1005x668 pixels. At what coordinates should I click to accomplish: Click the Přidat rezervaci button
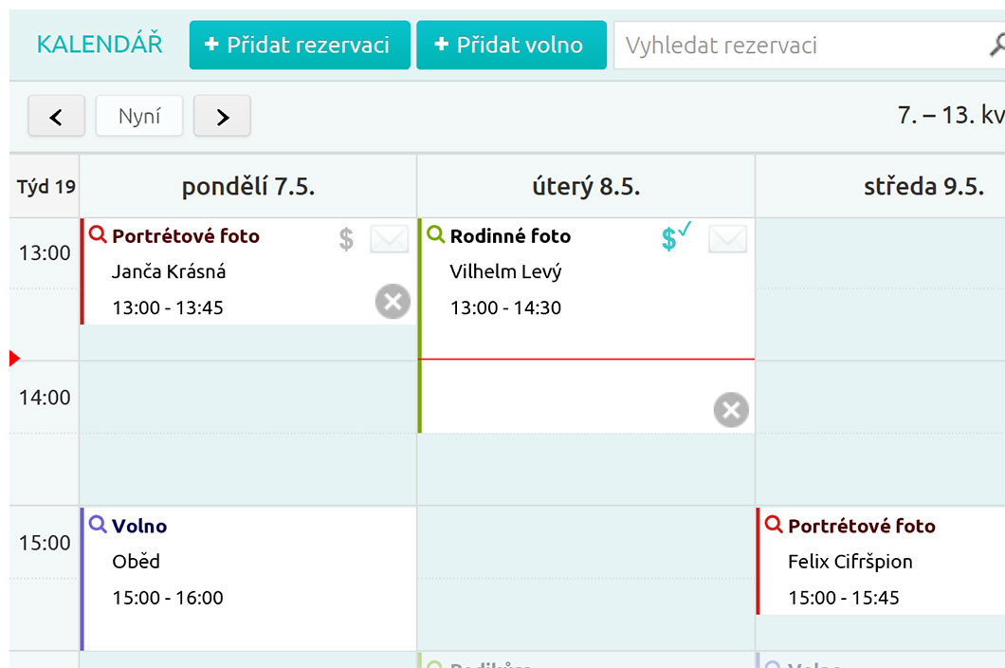tap(299, 44)
